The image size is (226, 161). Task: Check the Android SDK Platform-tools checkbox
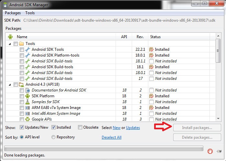click(22, 55)
